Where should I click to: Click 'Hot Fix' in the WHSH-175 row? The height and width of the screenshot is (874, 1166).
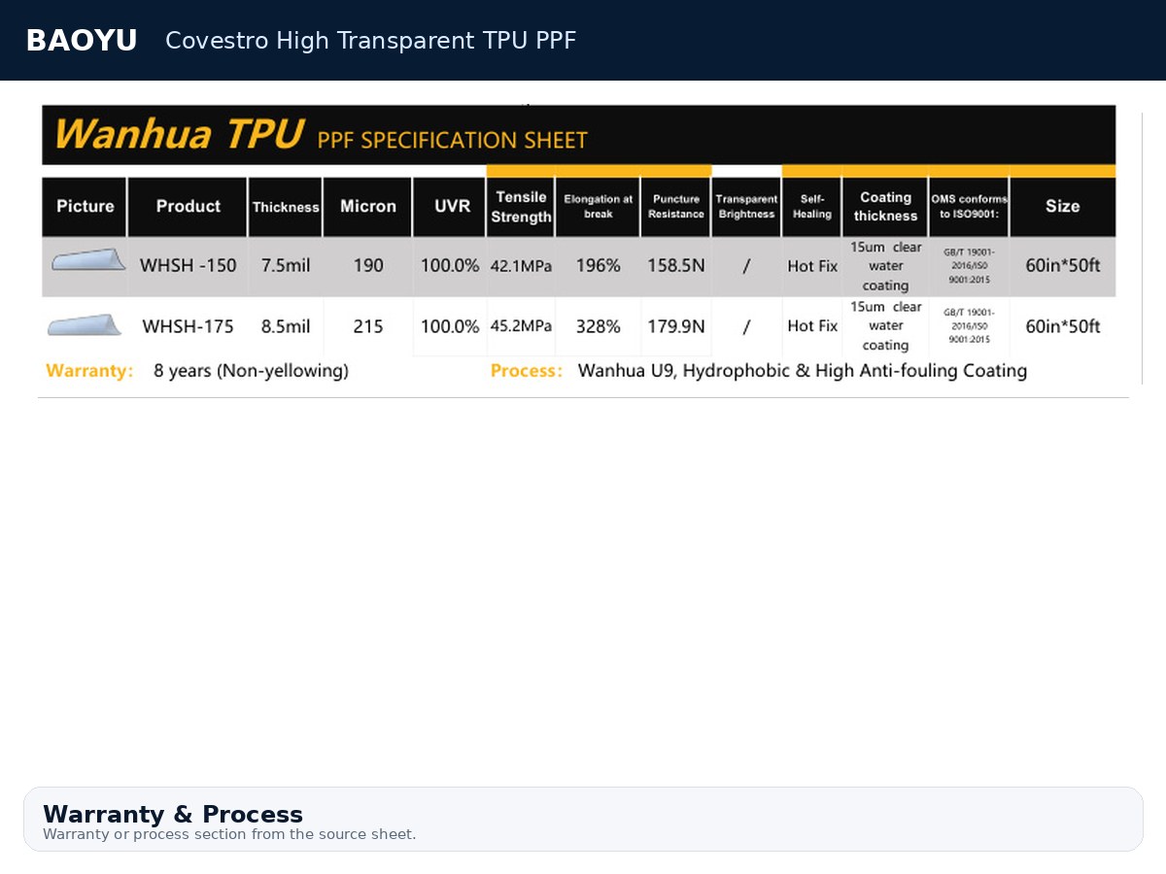pos(812,326)
